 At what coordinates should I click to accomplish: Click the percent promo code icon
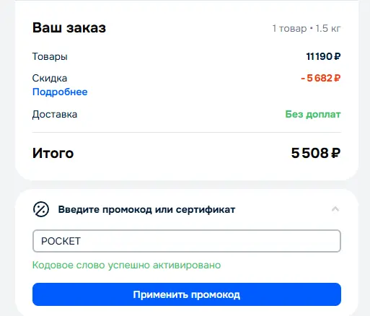tap(41, 209)
